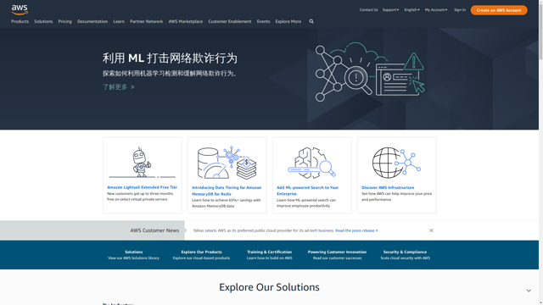Click the Sign In link
The width and height of the screenshot is (543, 305).
[x=460, y=10]
